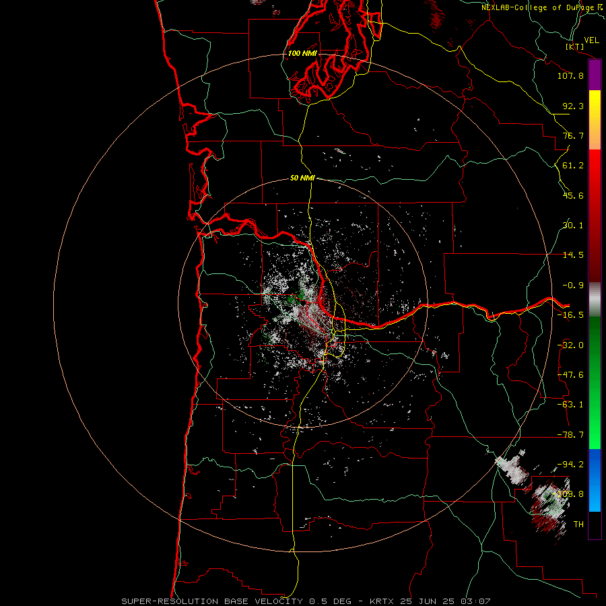Pick the green band of the velocity scale
Viewport: 606px width, 606px height.
click(595, 382)
